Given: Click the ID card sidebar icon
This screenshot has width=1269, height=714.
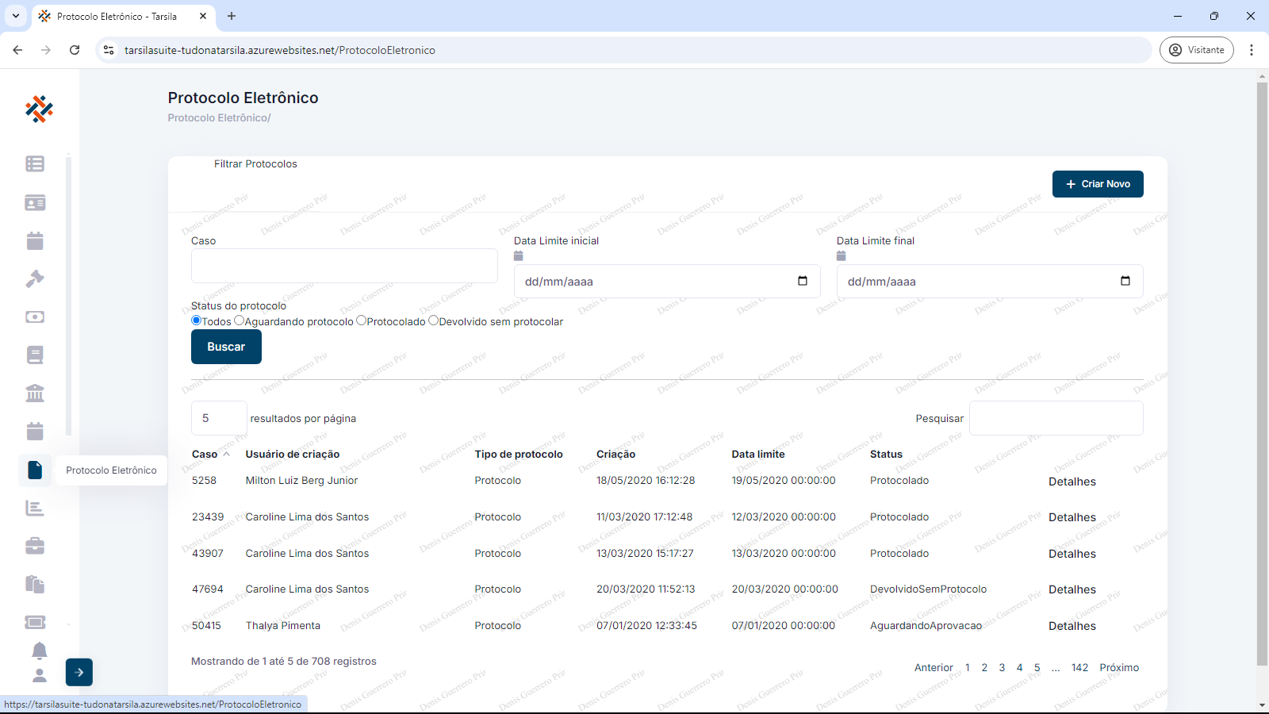Looking at the screenshot, I should click(x=35, y=203).
